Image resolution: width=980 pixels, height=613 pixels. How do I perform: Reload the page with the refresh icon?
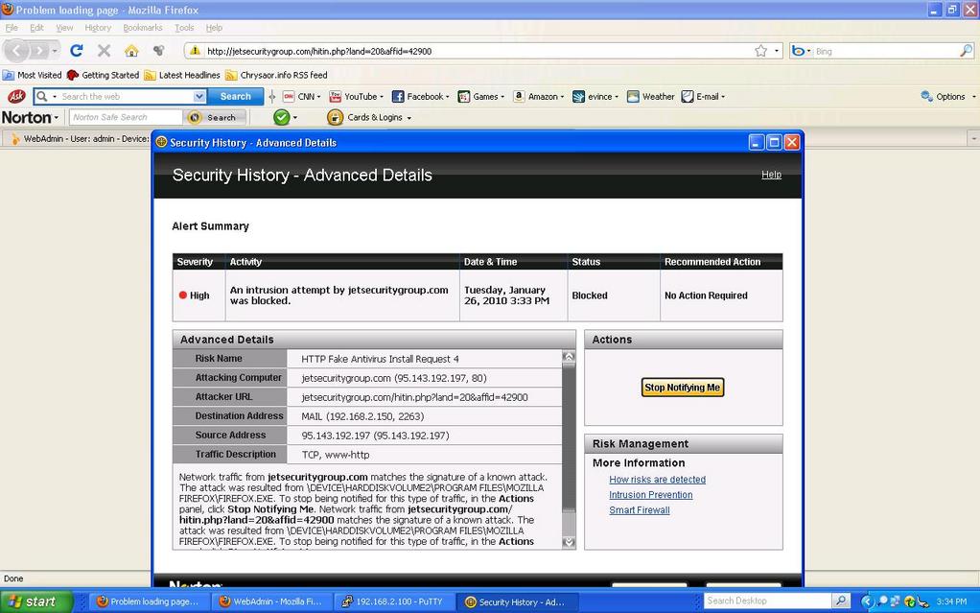click(x=77, y=51)
